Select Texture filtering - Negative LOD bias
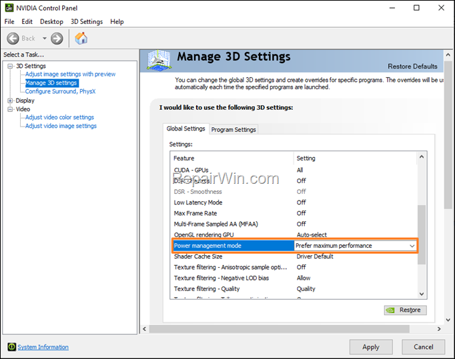Viewport: 455px width, 359px height. coord(294,278)
